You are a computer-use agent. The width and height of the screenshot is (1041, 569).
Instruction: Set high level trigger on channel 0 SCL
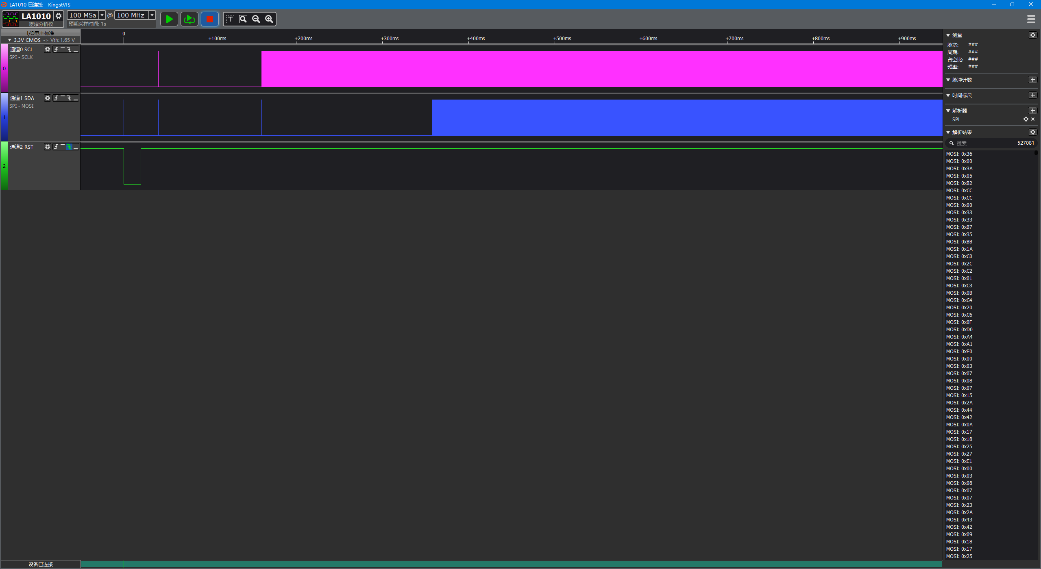coord(63,49)
